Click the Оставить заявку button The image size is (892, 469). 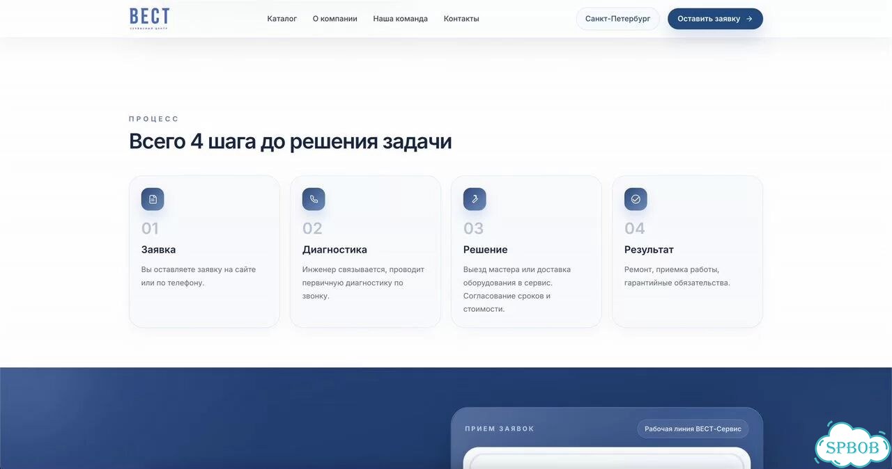(x=715, y=19)
